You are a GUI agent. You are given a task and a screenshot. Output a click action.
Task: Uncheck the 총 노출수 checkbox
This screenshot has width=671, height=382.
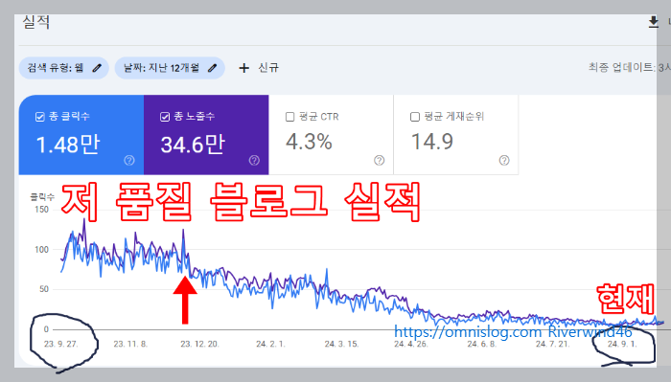point(165,117)
